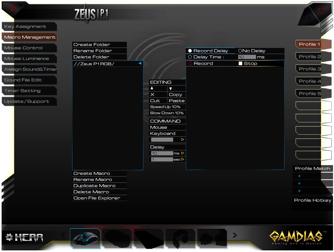
Task: Collapse the //Zeus P1 RGB/ folder arrow
Action: (140, 63)
